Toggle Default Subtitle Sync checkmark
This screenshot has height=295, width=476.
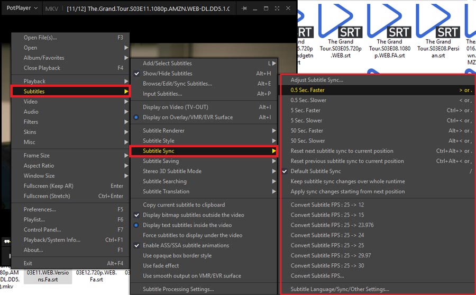pyautogui.click(x=378, y=171)
